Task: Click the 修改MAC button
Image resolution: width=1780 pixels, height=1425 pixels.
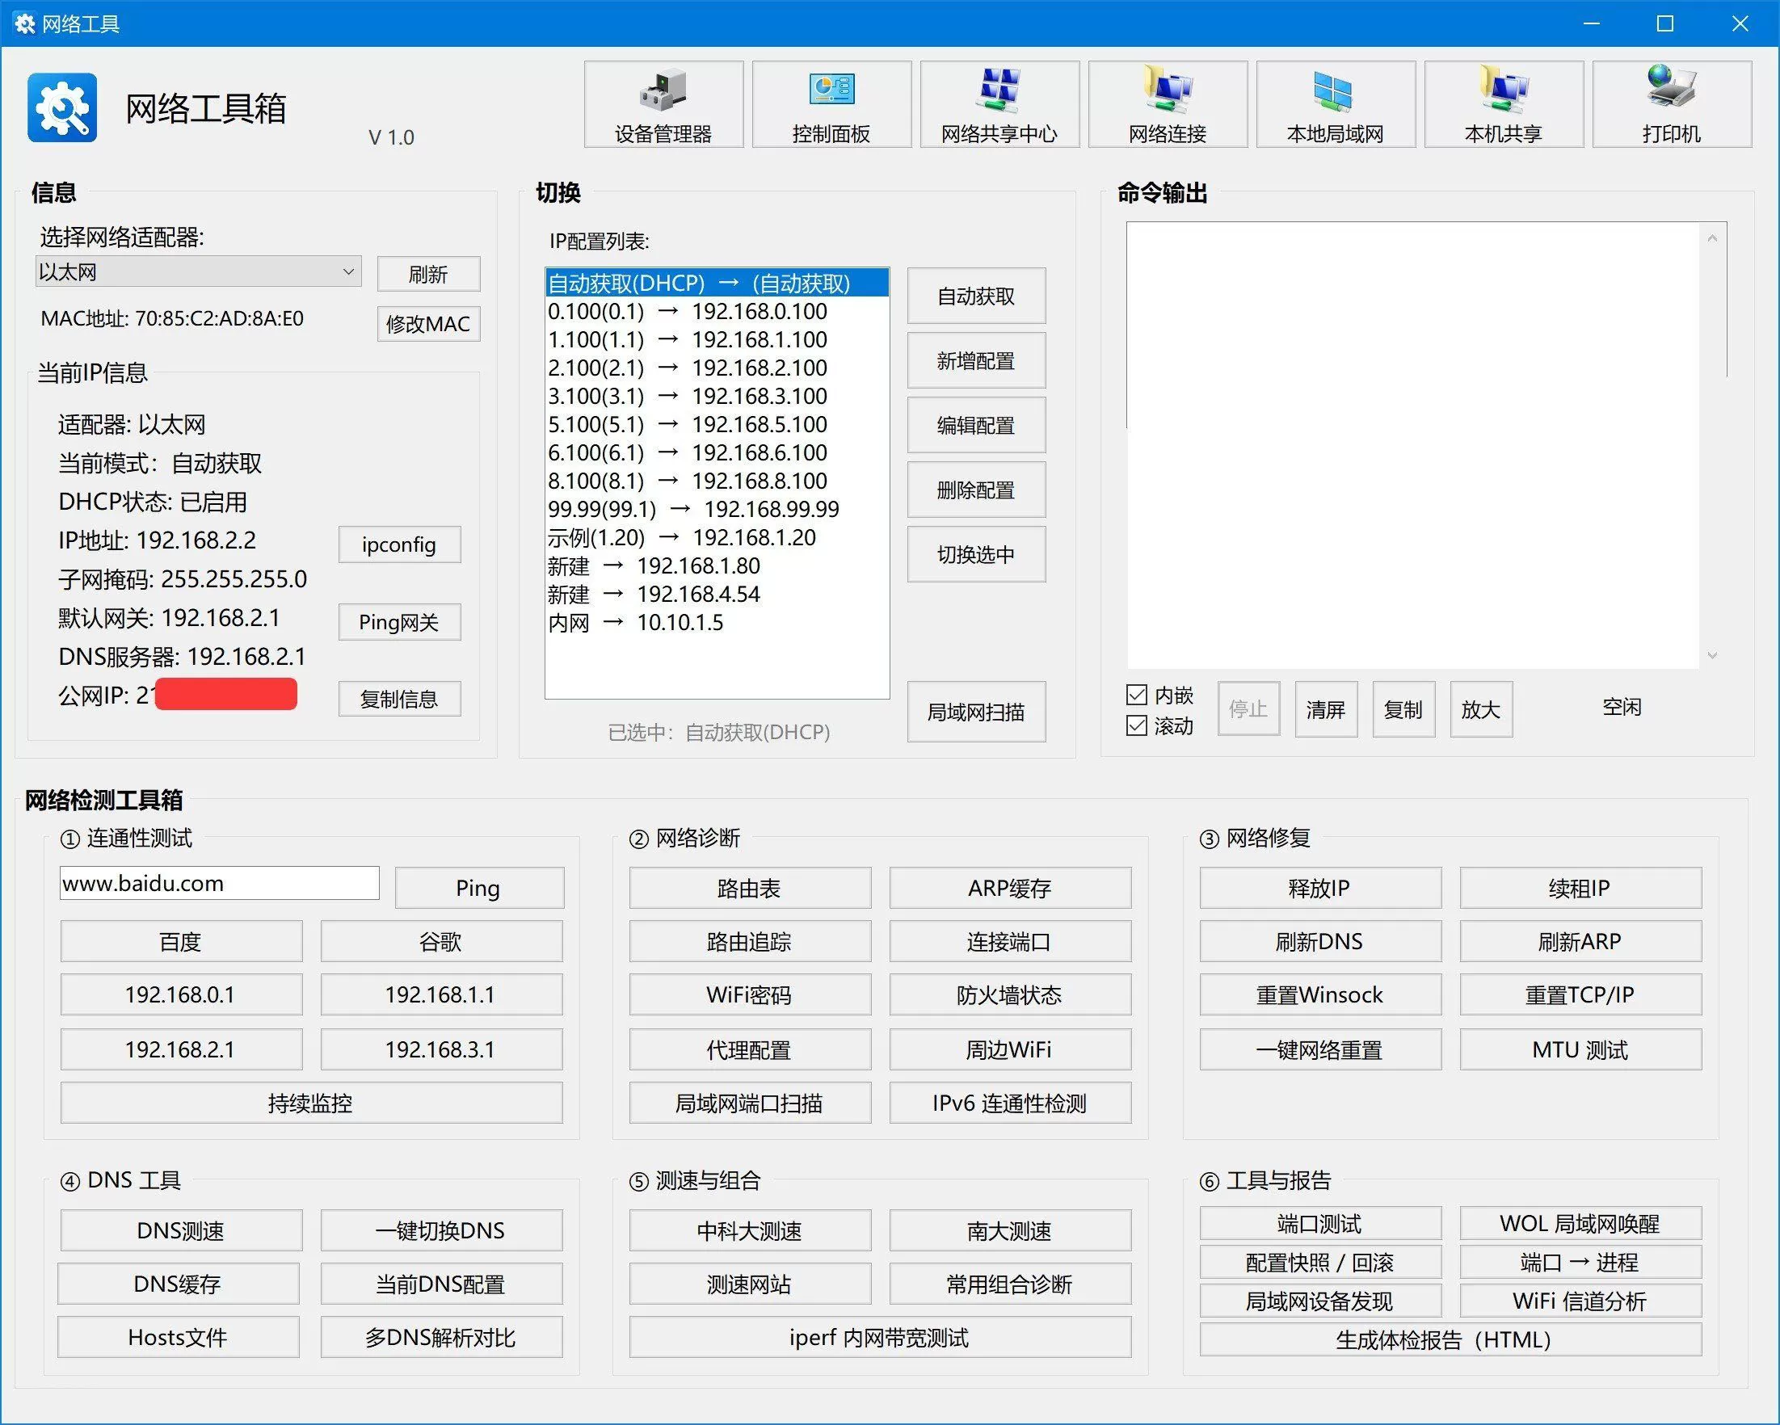Action: click(428, 324)
